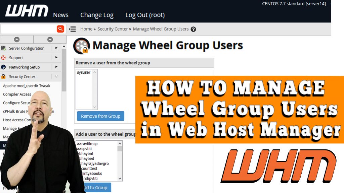344x193 pixels.
Task: Open the News menu item
Action: point(61,15)
